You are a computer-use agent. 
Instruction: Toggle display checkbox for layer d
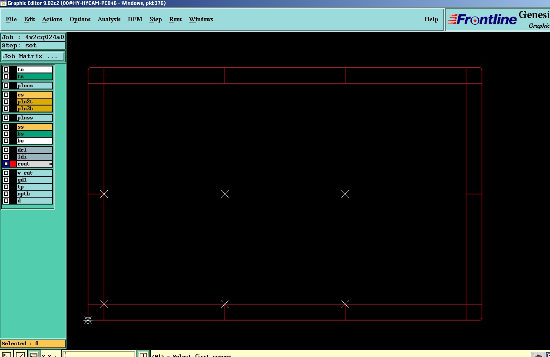tap(6, 201)
